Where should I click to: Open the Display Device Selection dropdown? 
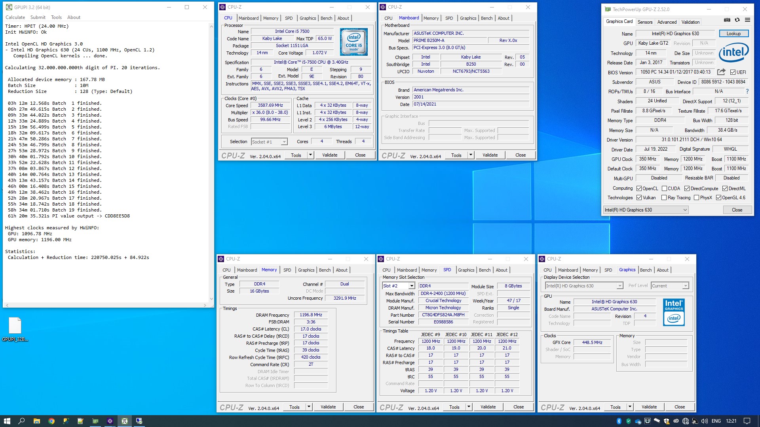pos(584,286)
